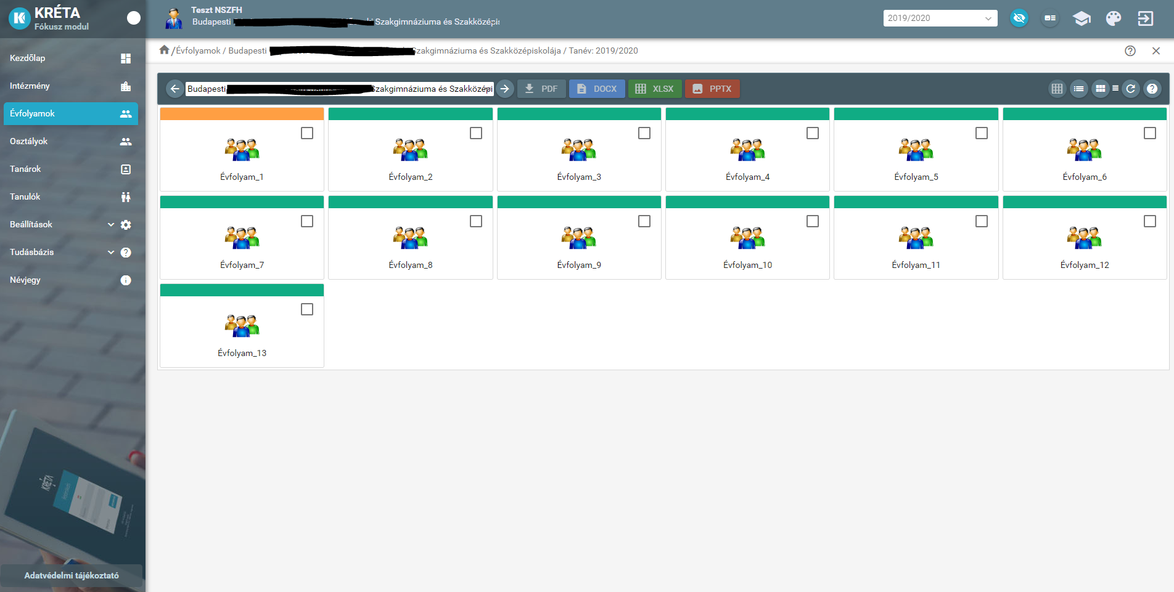Open the graduation cap icon in header
Screen dimensions: 1174x592
tap(1082, 18)
